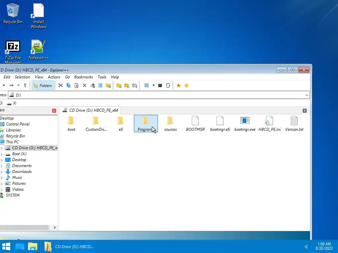Click the Paste clipboard icon

pos(77,85)
